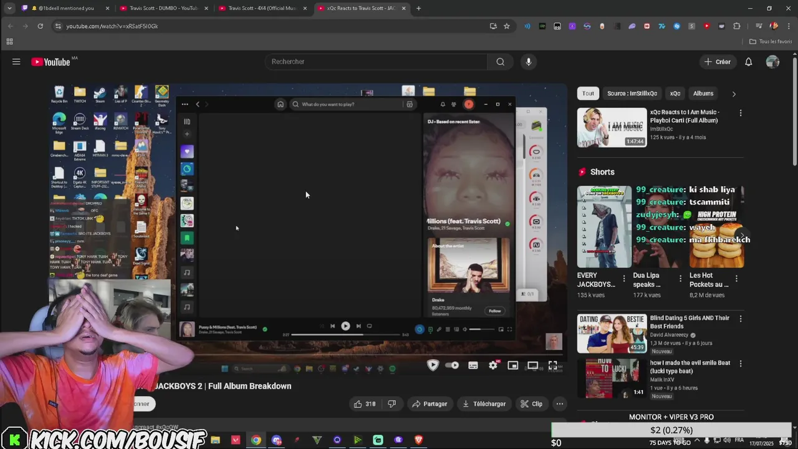Open the I Am Music reaction thumbnail
798x449 pixels.
pos(612,127)
